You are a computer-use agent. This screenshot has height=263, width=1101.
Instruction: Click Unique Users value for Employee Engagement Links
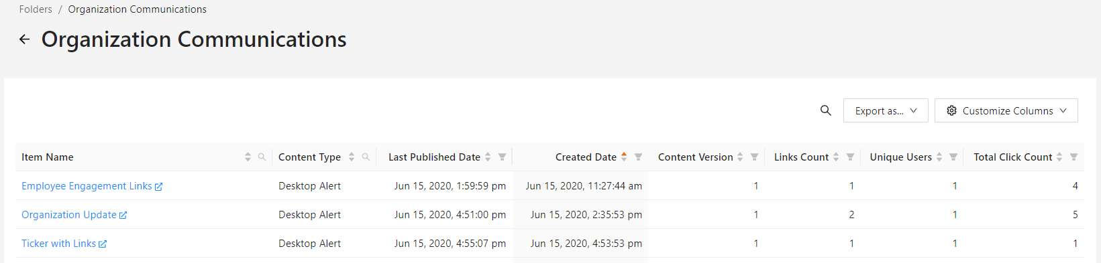coord(955,186)
